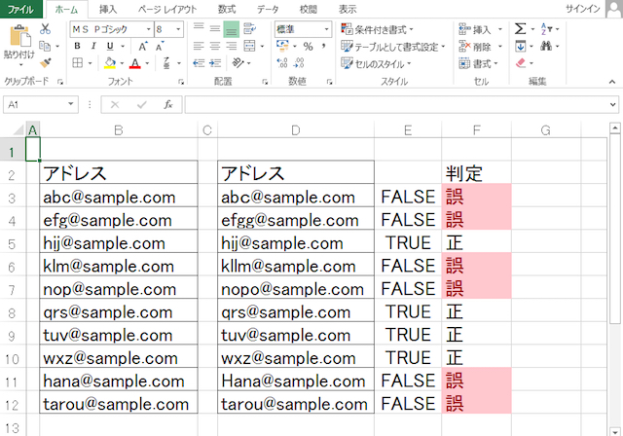Open セルのスタイル cell styles

pos(376,64)
